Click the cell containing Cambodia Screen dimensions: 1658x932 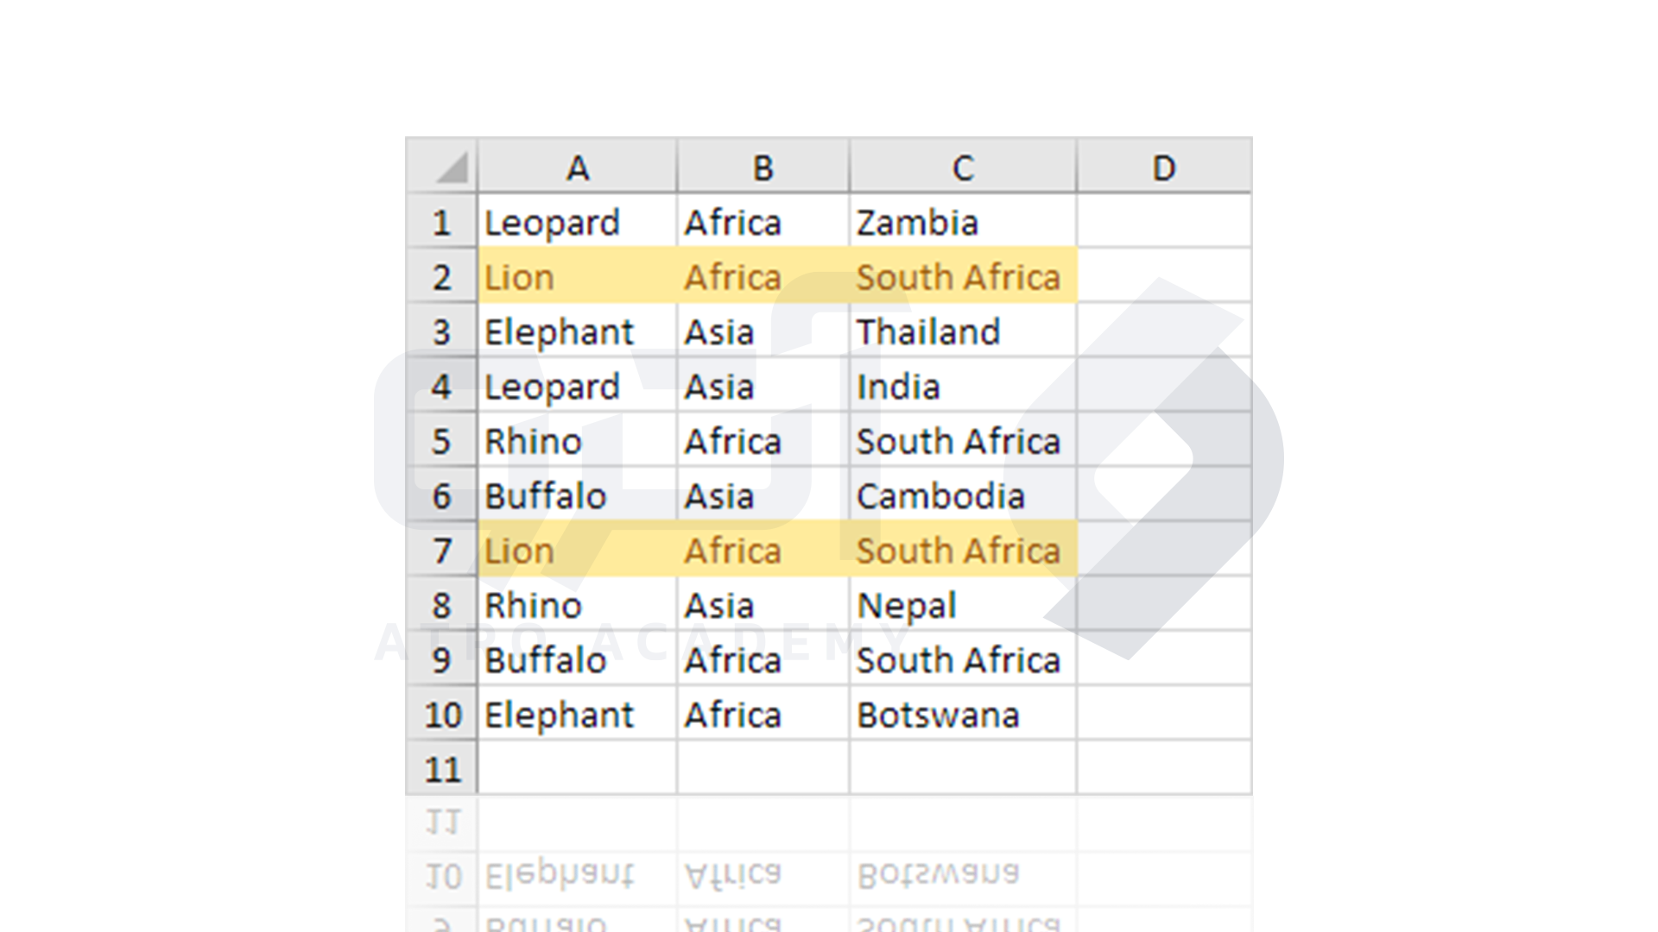(x=964, y=494)
